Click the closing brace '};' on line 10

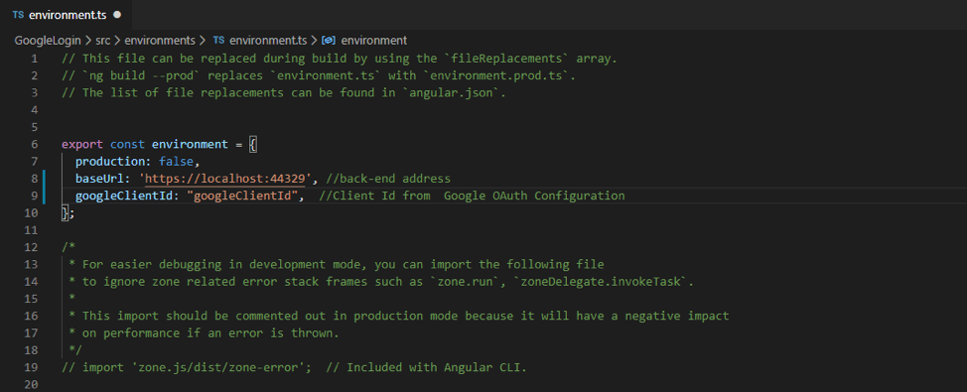coord(69,213)
